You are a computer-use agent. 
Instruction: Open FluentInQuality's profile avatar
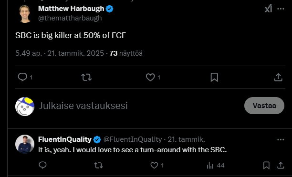25,144
